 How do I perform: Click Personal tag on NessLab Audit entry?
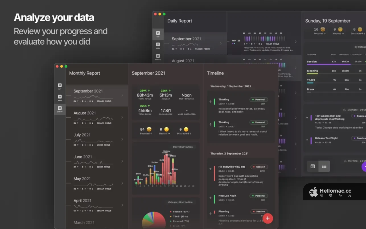[258, 196]
